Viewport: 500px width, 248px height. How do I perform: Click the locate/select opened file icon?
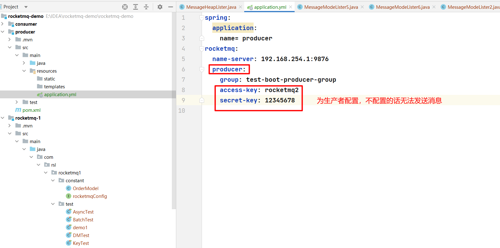point(125,7)
